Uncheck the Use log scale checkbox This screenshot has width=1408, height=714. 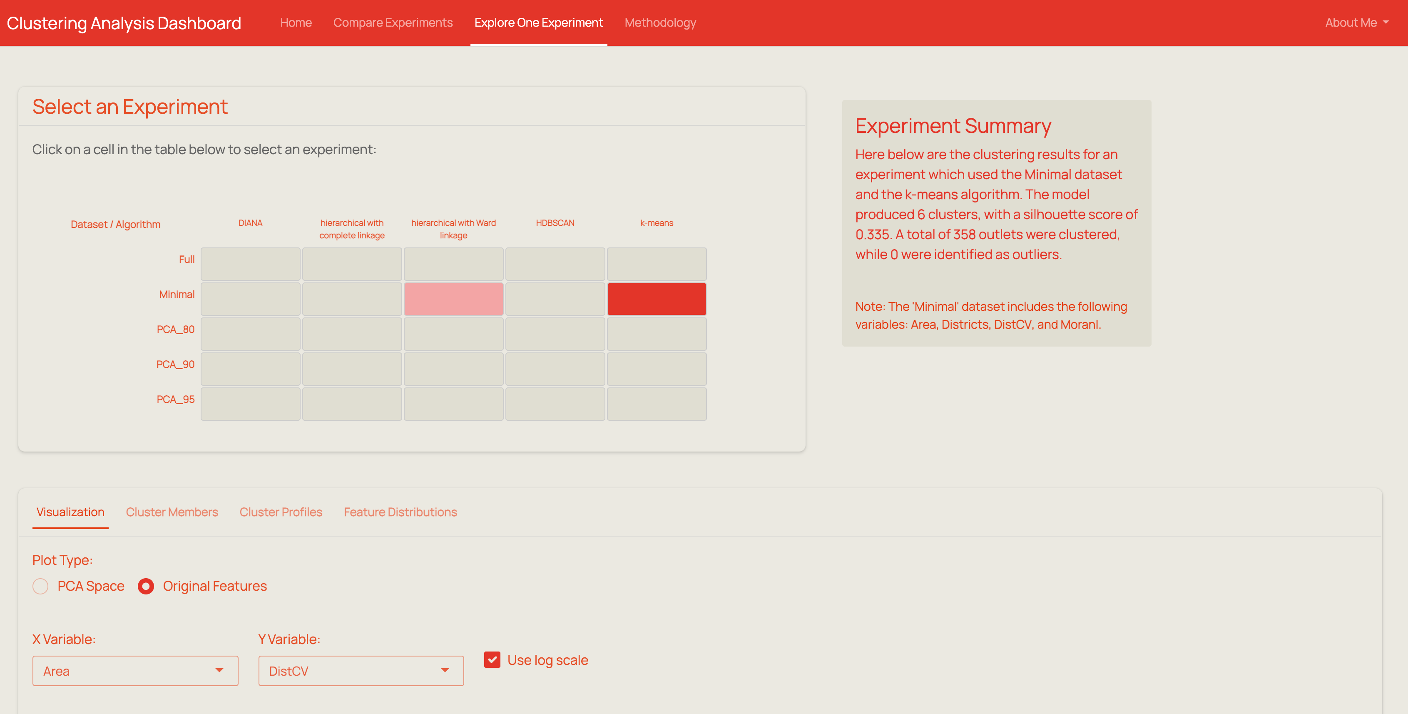[x=492, y=660]
